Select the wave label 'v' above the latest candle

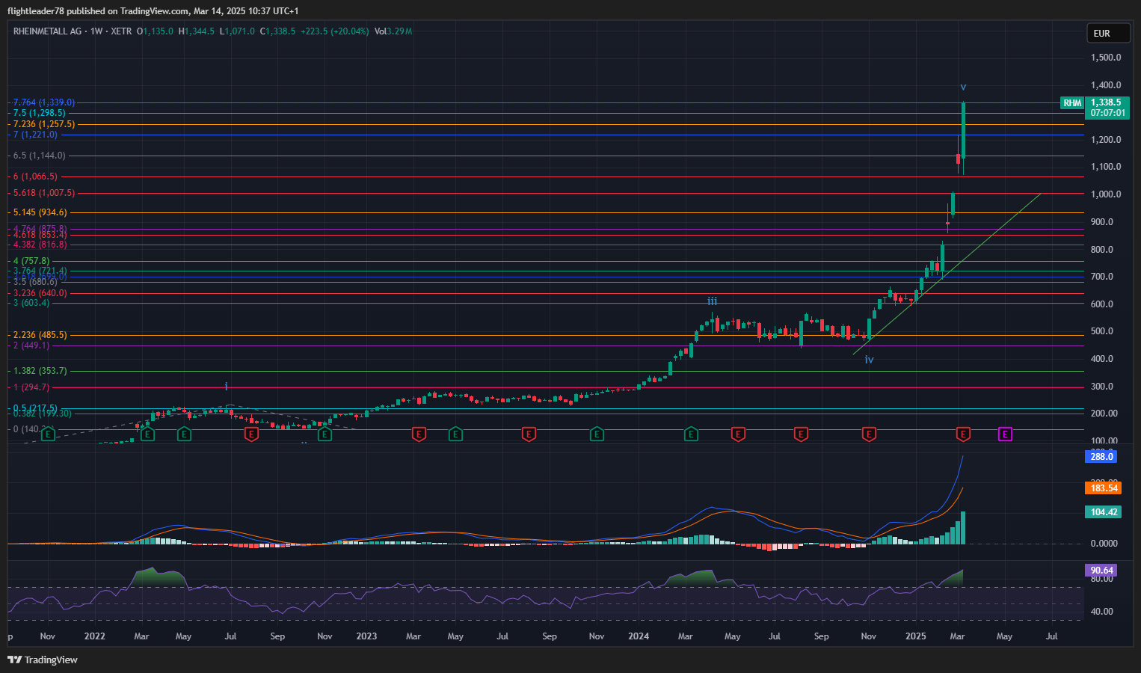963,87
